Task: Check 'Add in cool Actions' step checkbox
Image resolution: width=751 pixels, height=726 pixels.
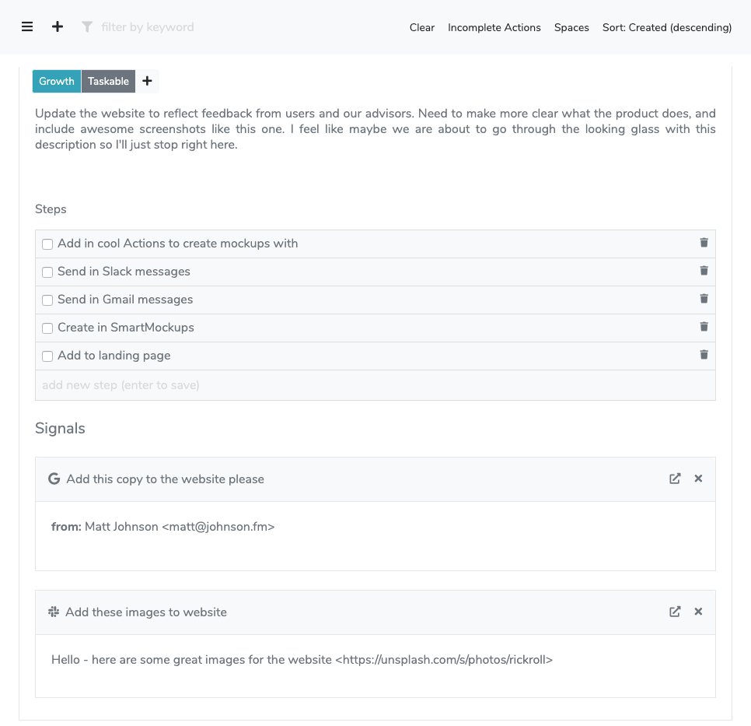Action: tap(47, 244)
